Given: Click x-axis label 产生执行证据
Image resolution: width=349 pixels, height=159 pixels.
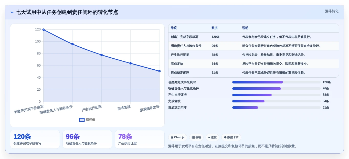Looking at the screenshot, I should (92, 108).
